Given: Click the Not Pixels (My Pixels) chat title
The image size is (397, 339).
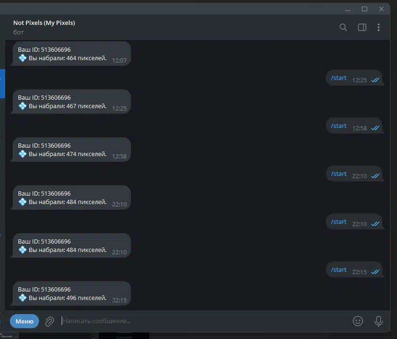Looking at the screenshot, I should click(x=44, y=23).
